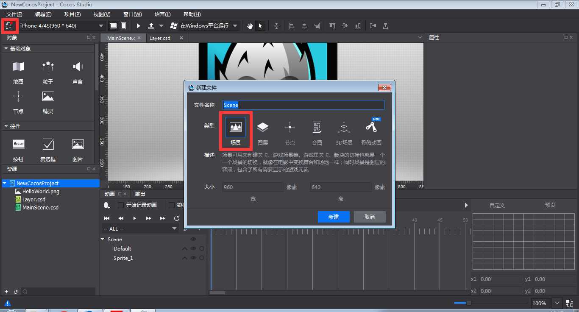Open the zoom percentage dropdown arrow

click(x=557, y=303)
